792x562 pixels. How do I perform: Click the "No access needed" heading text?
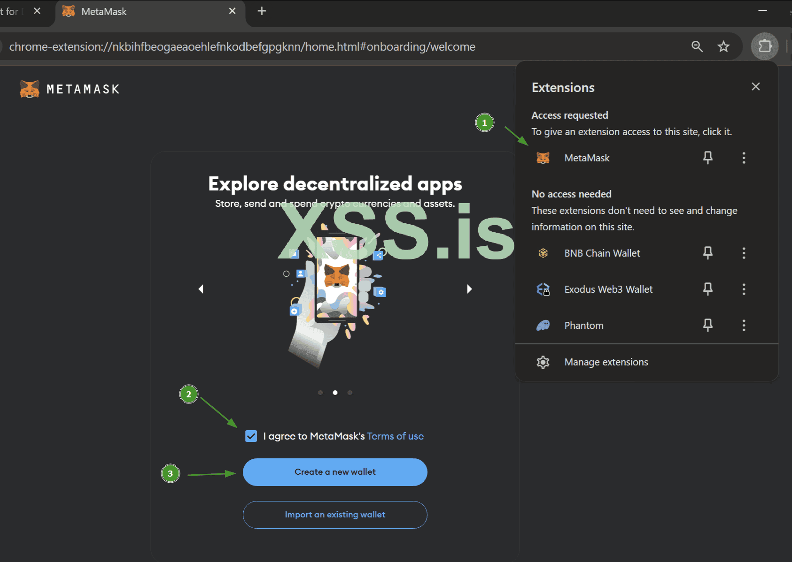click(x=572, y=194)
